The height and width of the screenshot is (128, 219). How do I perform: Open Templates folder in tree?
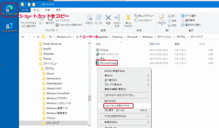47,54
